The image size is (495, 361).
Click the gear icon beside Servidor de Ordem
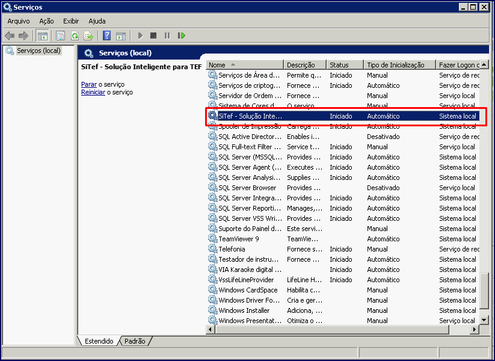213,95
